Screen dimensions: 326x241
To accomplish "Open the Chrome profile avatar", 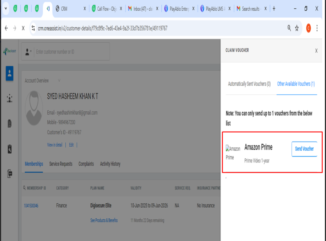I will pyautogui.click(x=308, y=28).
